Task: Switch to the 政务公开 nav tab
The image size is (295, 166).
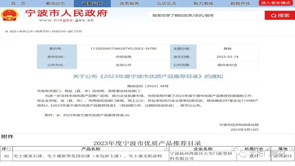Action: [x=92, y=4]
